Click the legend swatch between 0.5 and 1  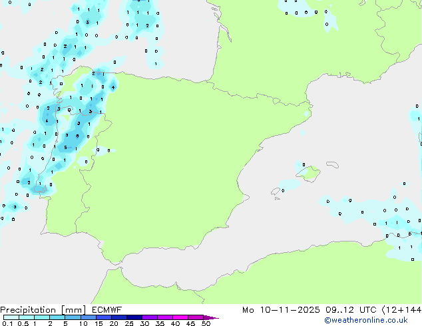[x=27, y=317]
